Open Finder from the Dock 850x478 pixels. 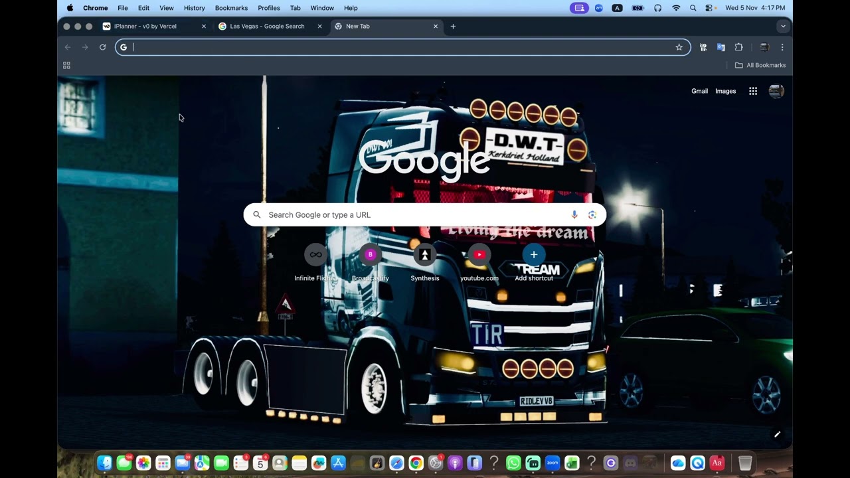point(104,463)
